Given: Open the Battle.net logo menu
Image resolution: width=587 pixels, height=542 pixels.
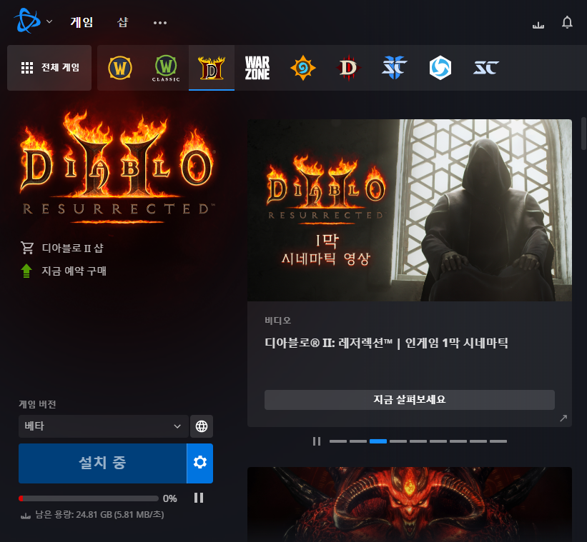Looking at the screenshot, I should click(27, 21).
